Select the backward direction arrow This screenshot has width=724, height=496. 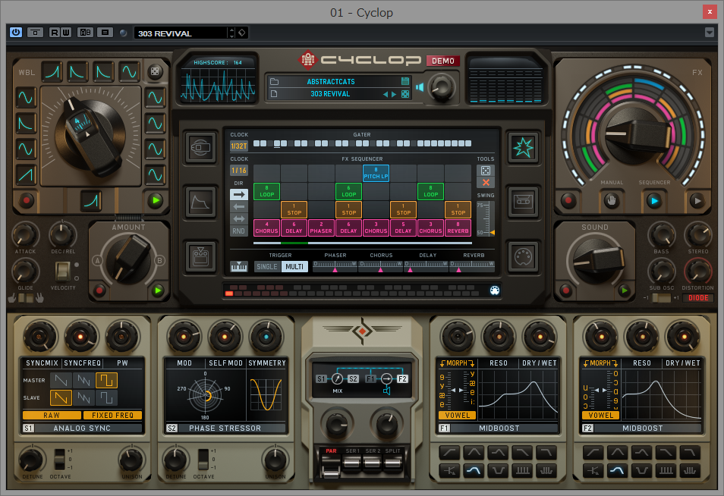[x=239, y=207]
